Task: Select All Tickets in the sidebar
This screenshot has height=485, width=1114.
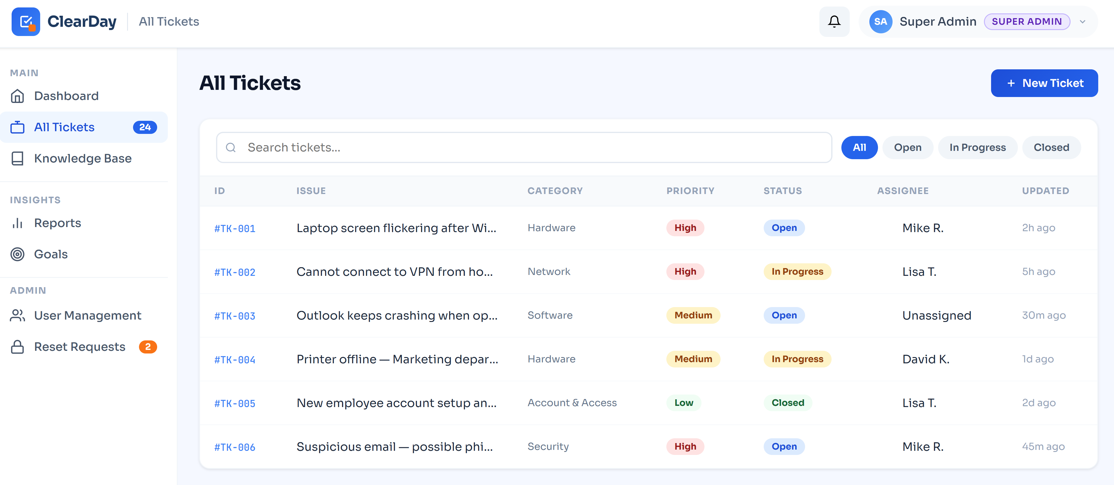Action: coord(84,127)
